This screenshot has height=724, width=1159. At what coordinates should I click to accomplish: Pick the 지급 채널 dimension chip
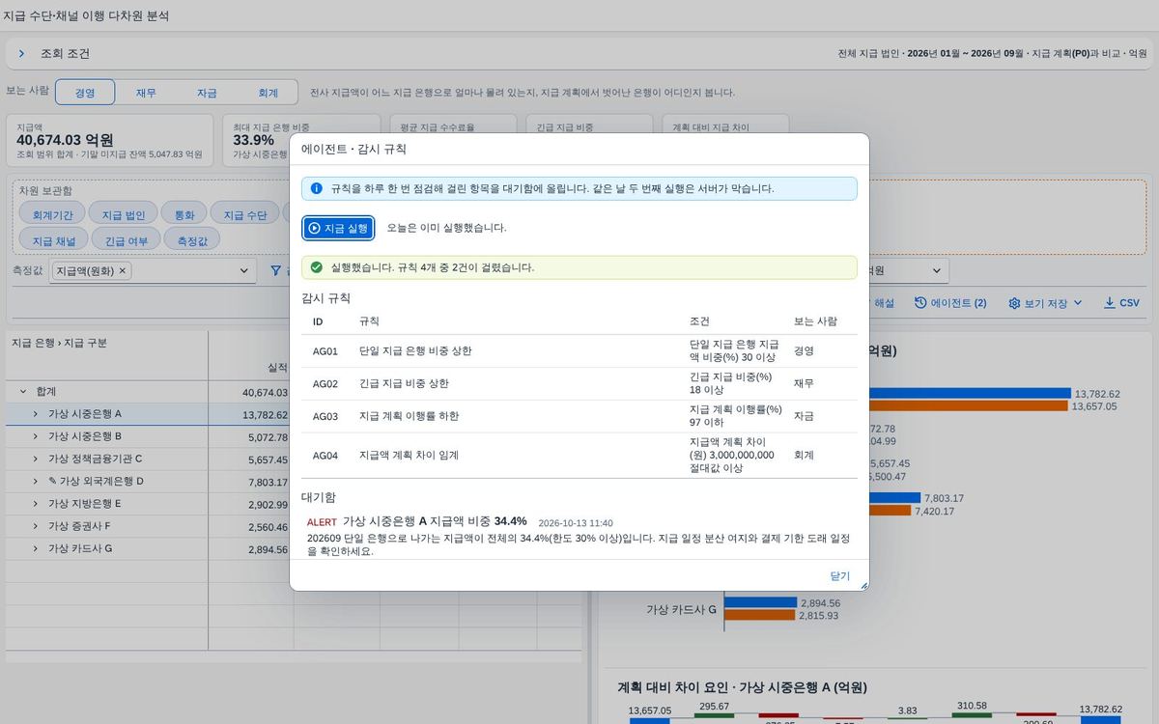click(x=54, y=239)
